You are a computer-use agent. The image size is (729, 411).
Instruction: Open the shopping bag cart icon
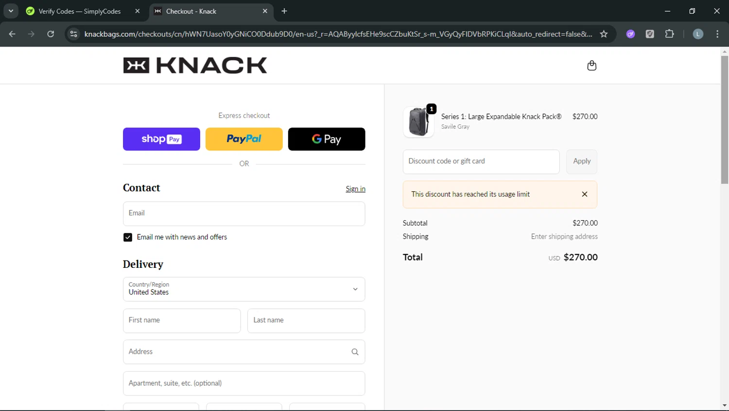coord(591,66)
